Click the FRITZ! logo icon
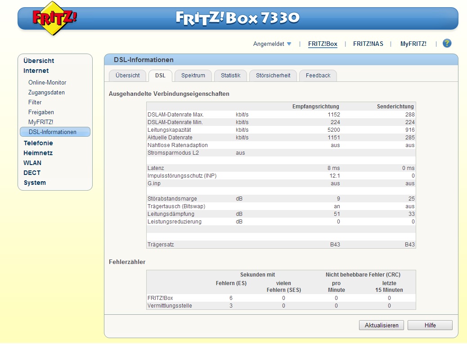 [54, 18]
